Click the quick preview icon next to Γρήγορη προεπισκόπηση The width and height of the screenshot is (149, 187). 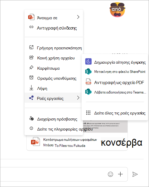pos(31,47)
